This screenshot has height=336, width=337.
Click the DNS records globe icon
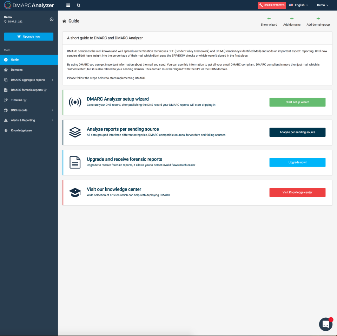pyautogui.click(x=6, y=110)
